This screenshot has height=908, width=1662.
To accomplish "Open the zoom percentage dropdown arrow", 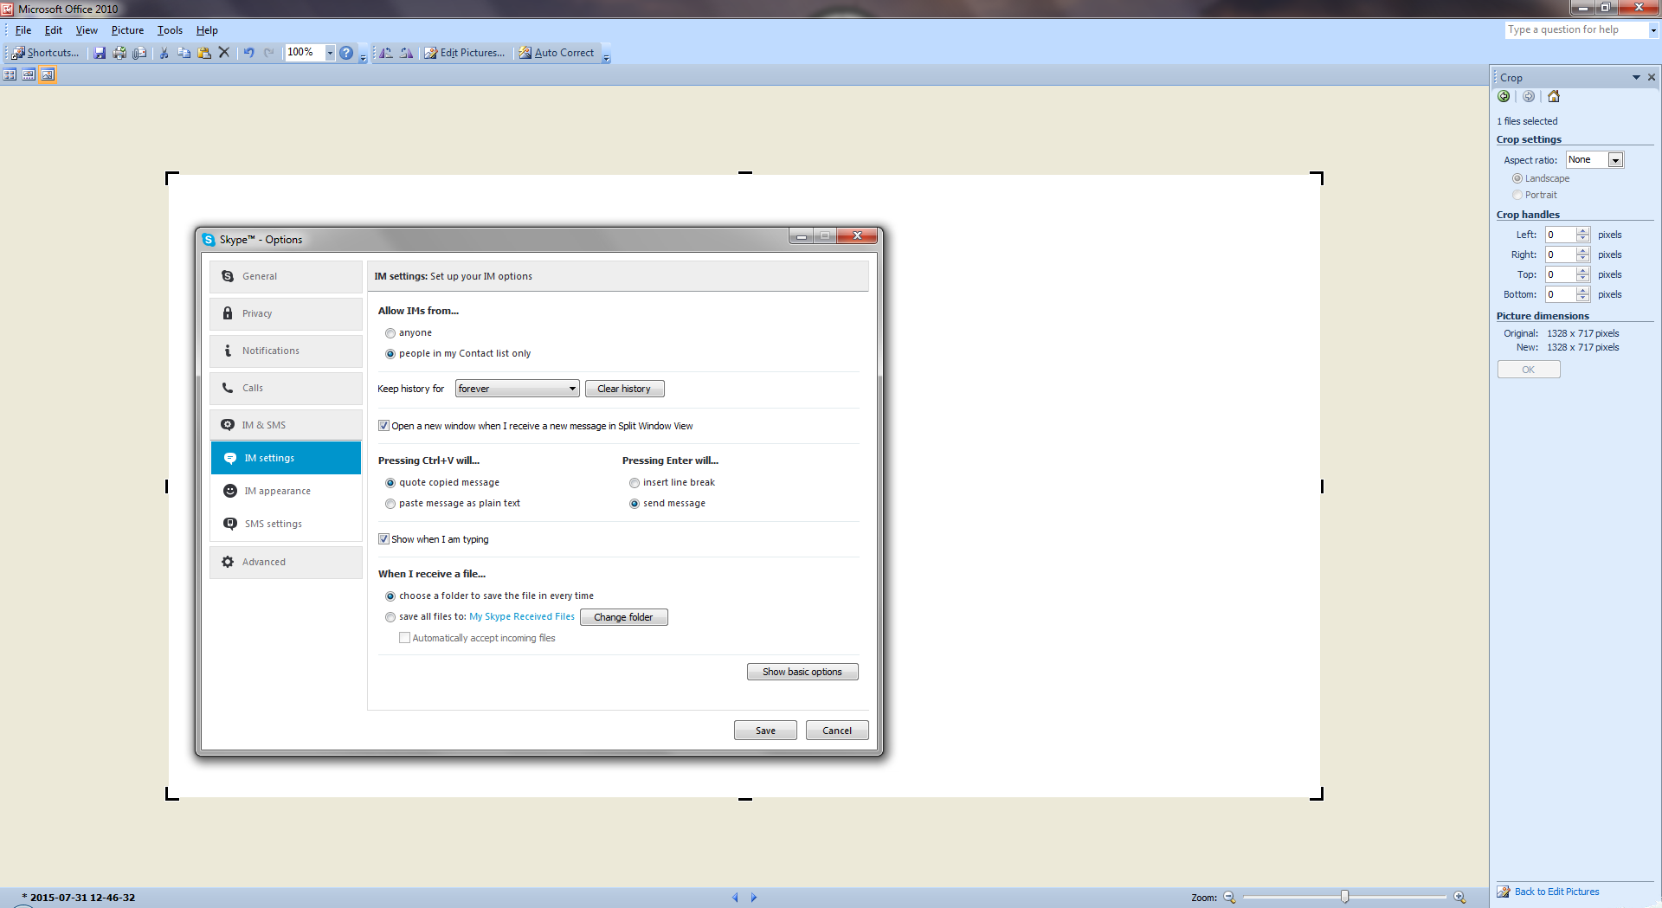I will tap(330, 53).
